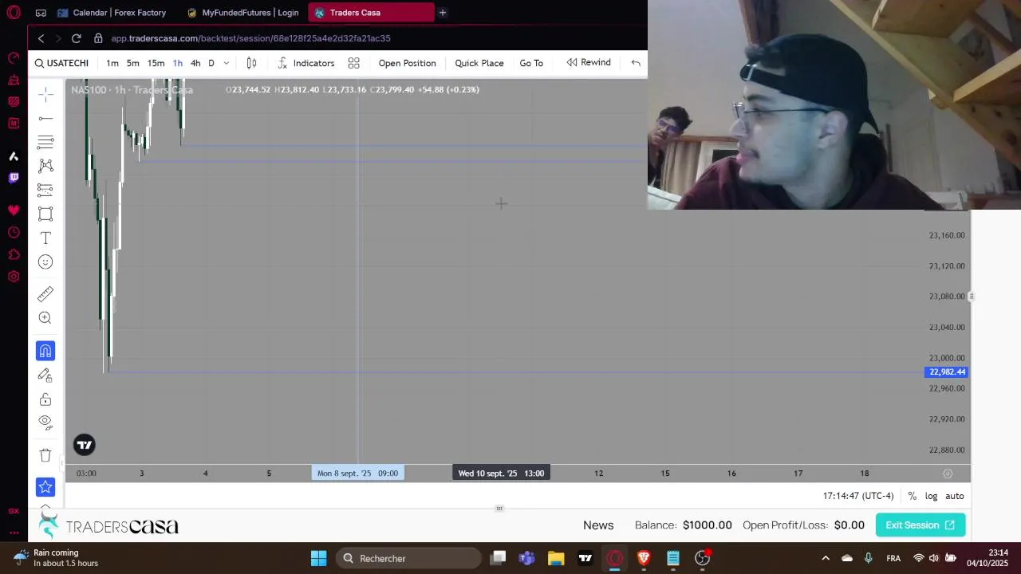Open the Opera menu logo
This screenshot has height=574, width=1021.
(x=14, y=13)
